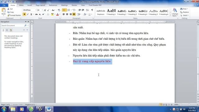The width and height of the screenshot is (199, 112).
Task: Apply the red font color button
Action: point(58,14)
